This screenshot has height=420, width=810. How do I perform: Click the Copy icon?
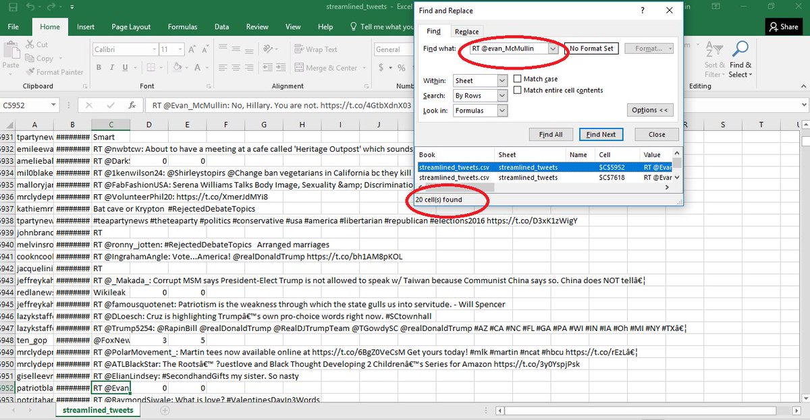[30, 59]
